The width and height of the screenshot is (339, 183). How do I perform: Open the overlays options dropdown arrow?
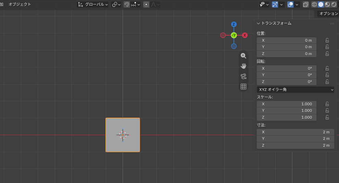pos(297,4)
